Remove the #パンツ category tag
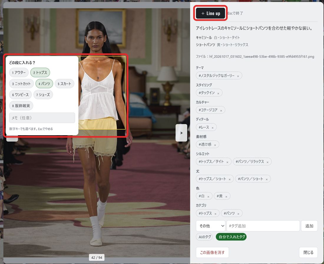Image resolution: width=324 pixels, height=264 pixels. click(238, 214)
